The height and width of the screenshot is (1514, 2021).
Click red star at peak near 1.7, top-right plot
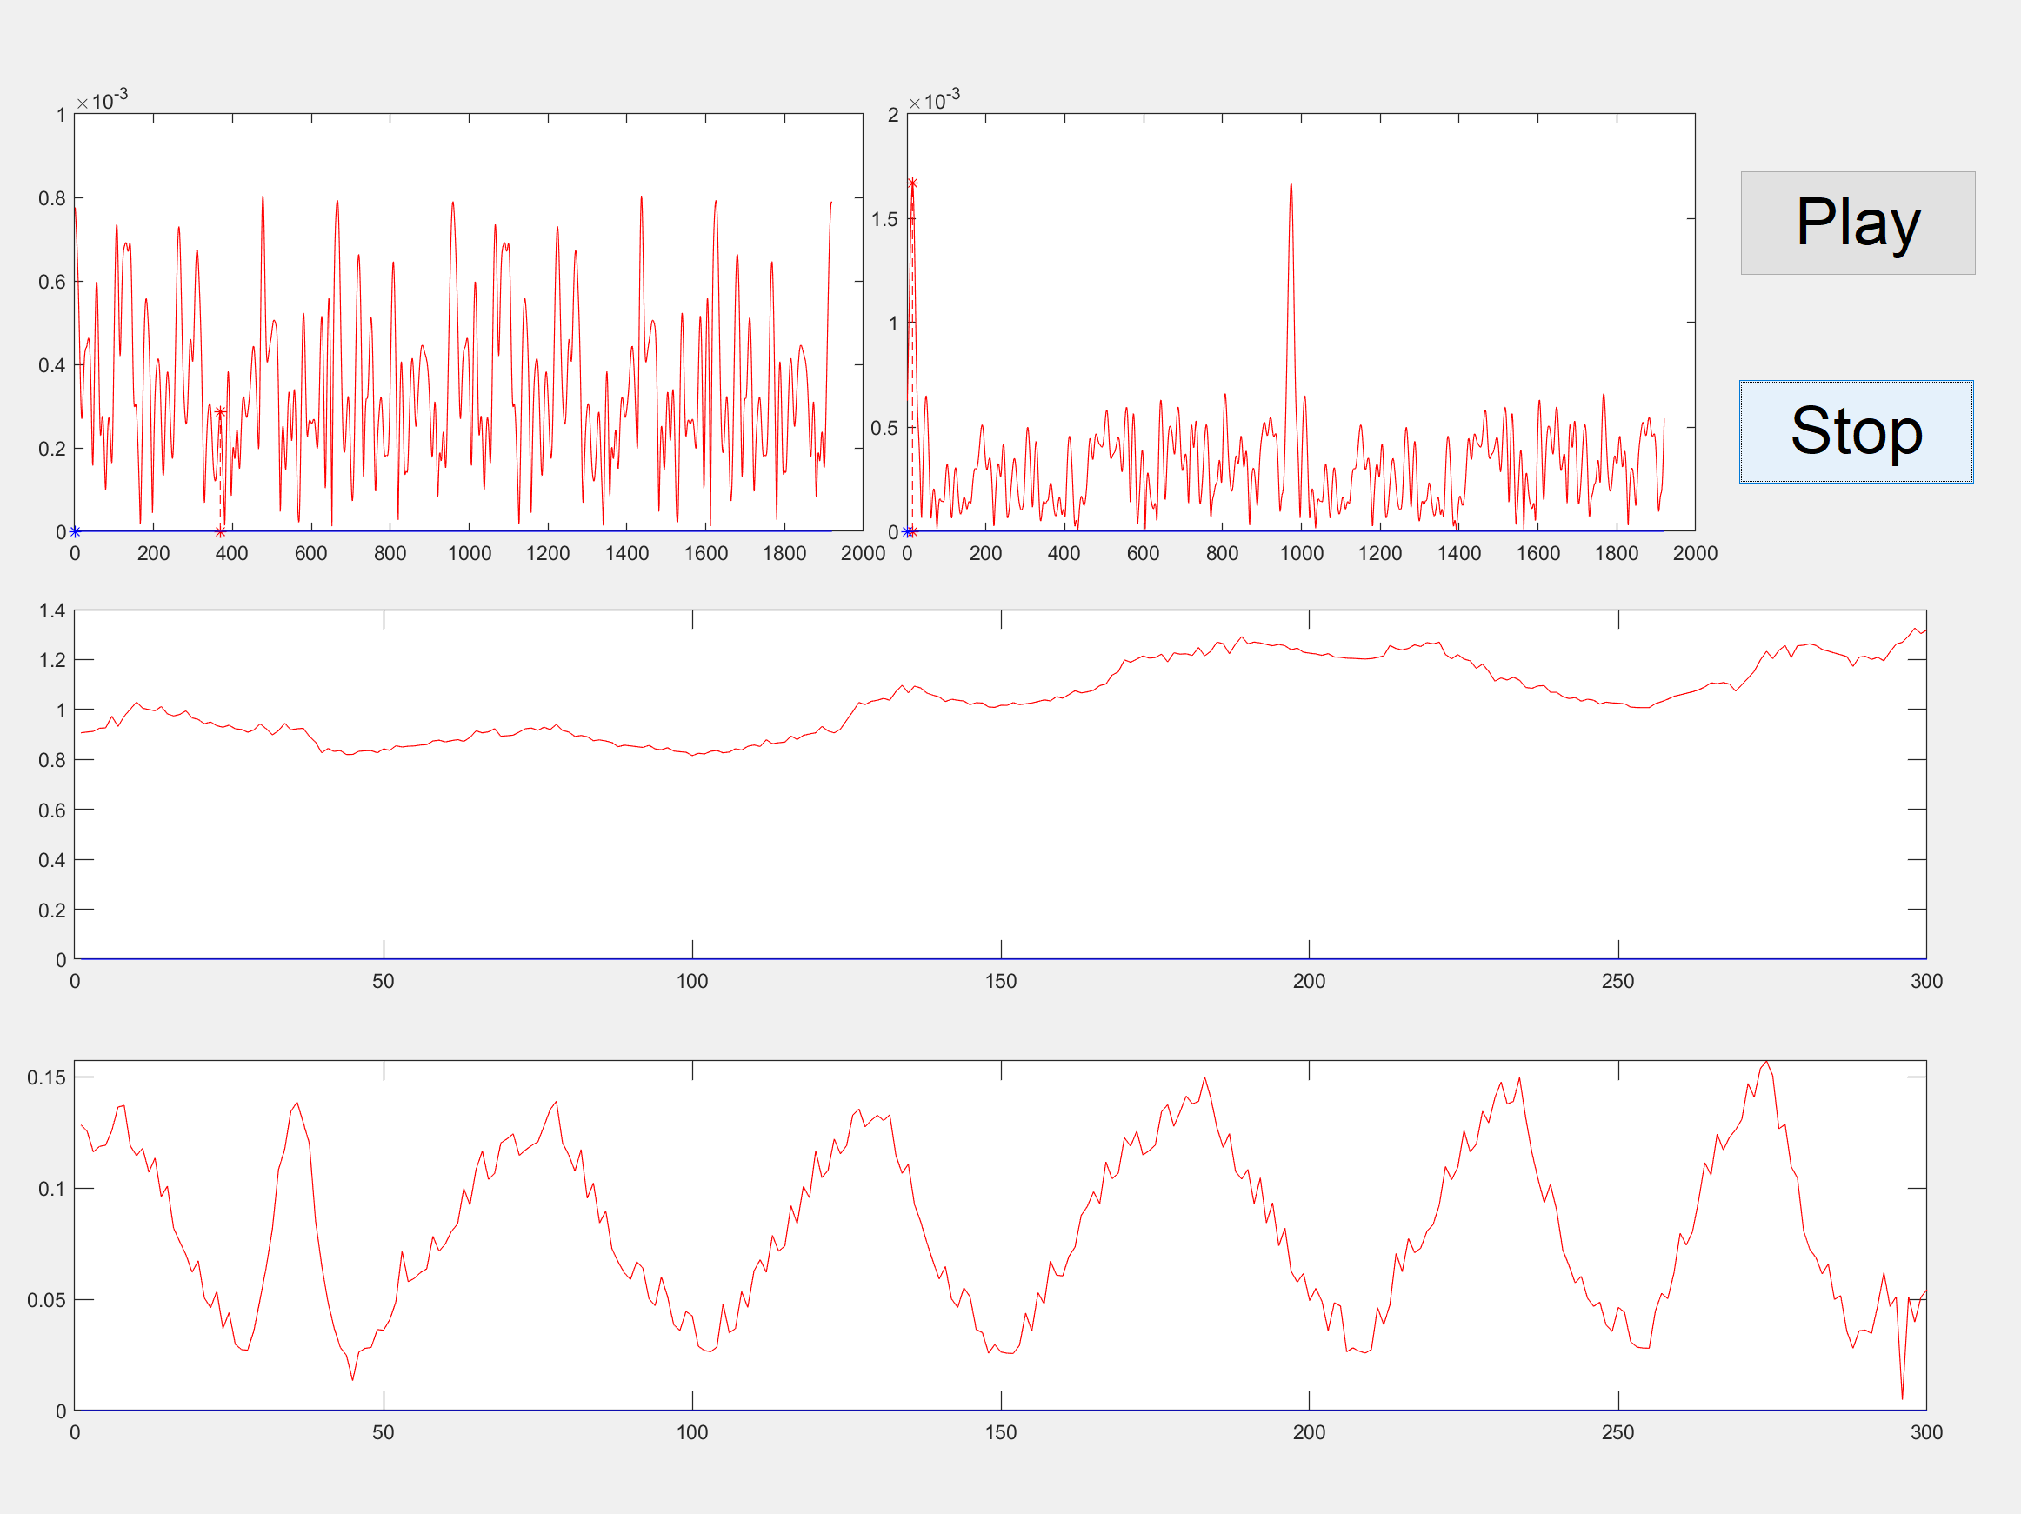tap(912, 183)
